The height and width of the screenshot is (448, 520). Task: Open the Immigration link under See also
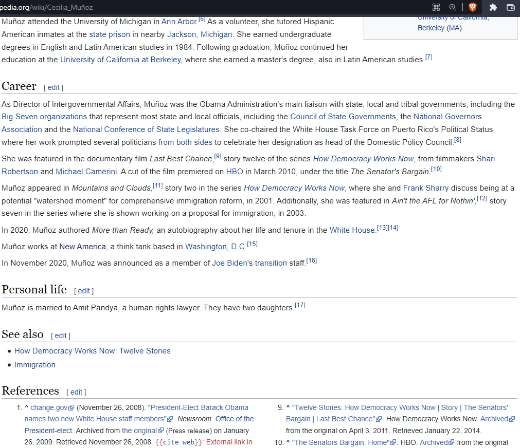(35, 365)
